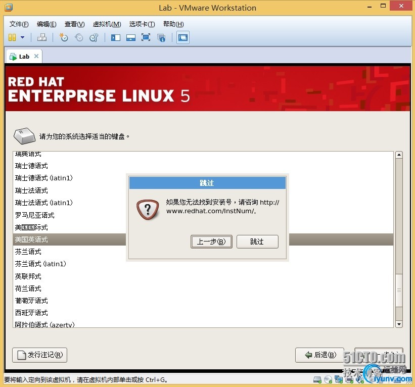Open the 帮助(H) menu
Image resolution: width=415 pixels, height=387 pixels.
[x=173, y=24]
